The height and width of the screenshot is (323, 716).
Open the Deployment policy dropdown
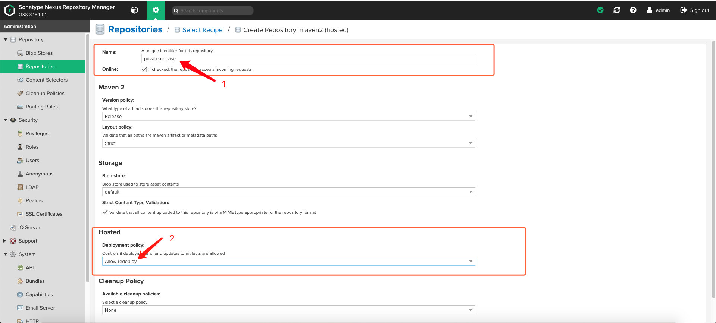288,262
